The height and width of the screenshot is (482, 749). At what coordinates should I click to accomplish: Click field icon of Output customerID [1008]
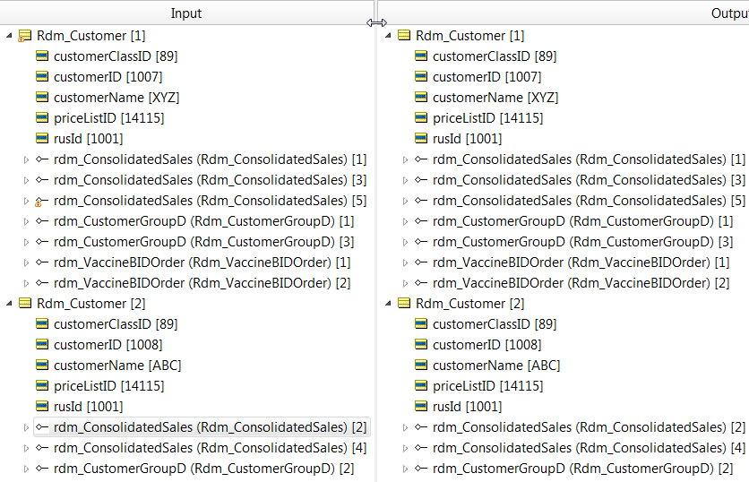(x=421, y=344)
